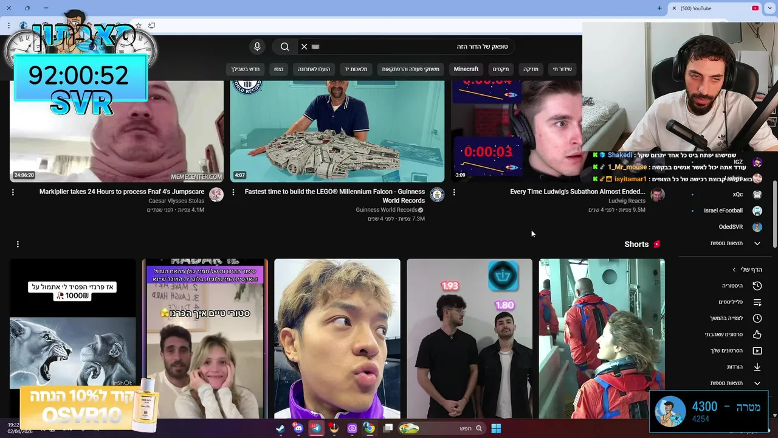Open Guinness World Records channel avatar

[437, 195]
